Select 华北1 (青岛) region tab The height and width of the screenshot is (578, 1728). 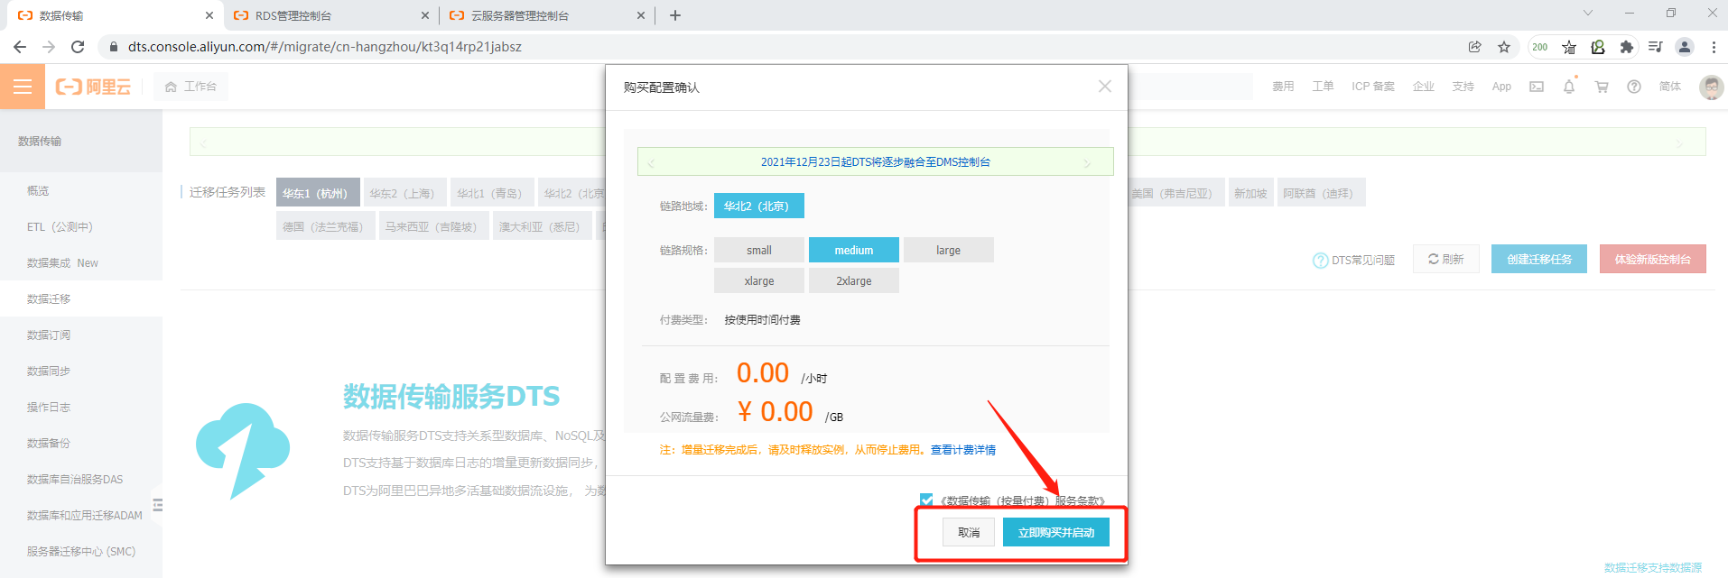click(492, 193)
